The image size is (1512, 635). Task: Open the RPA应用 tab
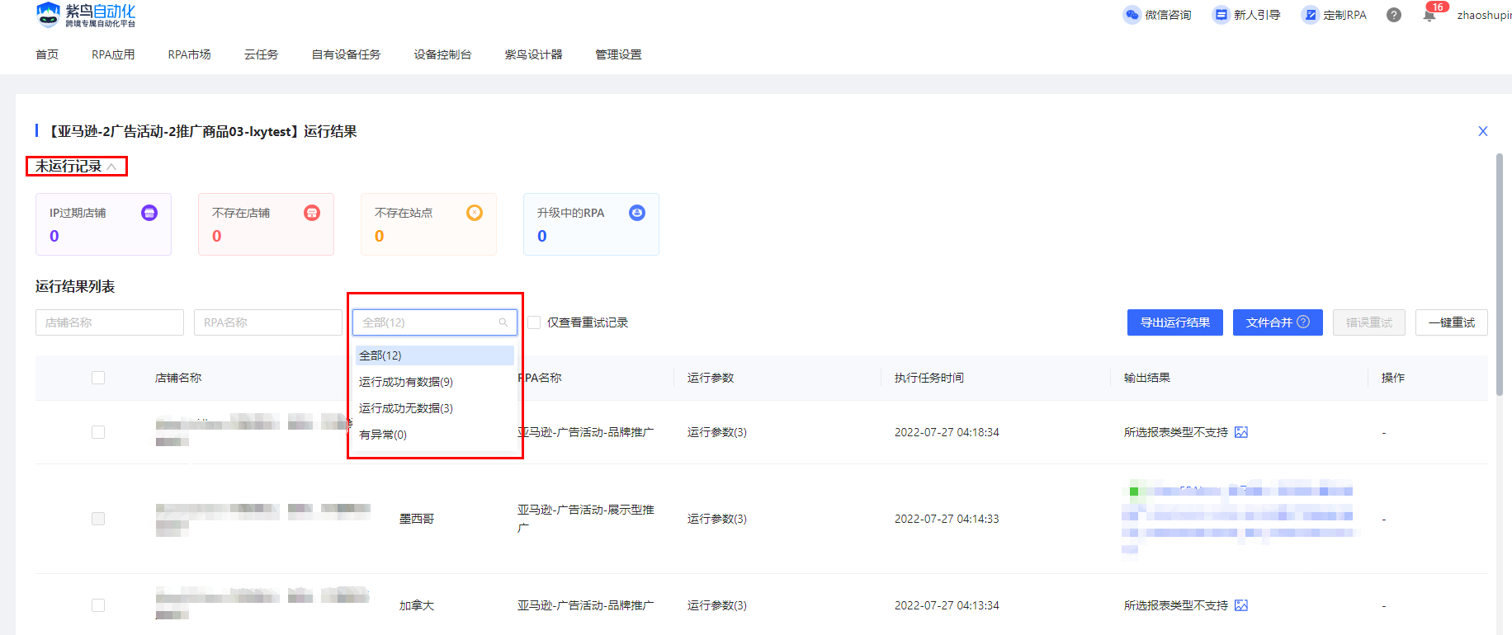click(113, 54)
